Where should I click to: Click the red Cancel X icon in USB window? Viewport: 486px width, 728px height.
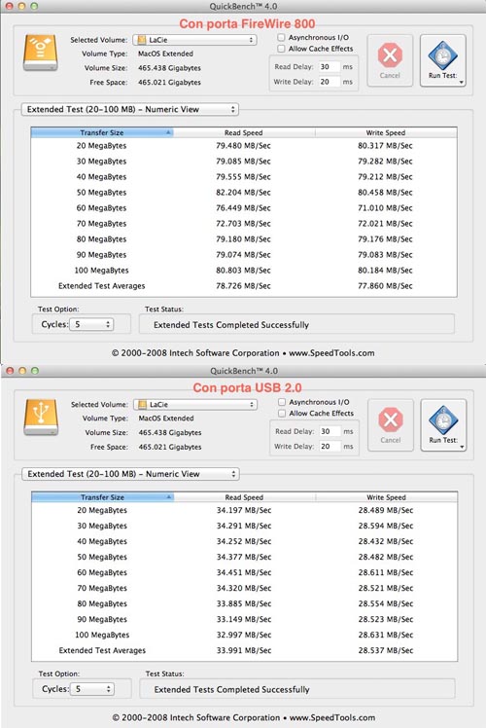pyautogui.click(x=391, y=419)
